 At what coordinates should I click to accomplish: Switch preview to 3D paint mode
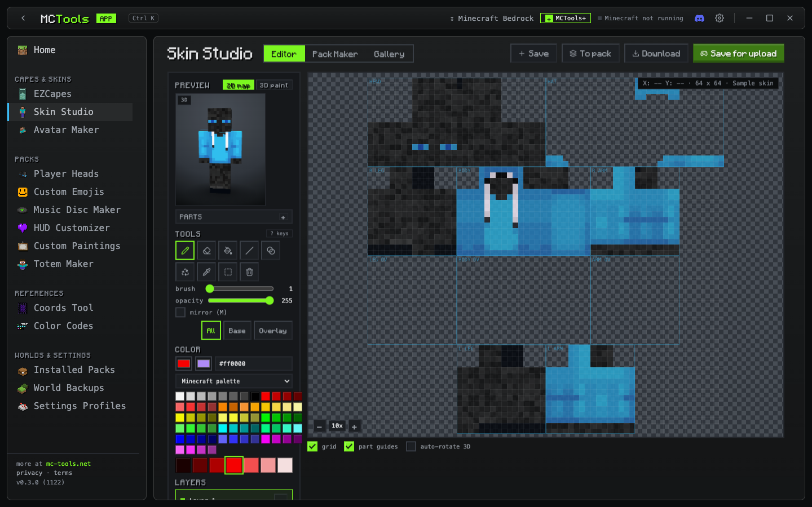273,85
